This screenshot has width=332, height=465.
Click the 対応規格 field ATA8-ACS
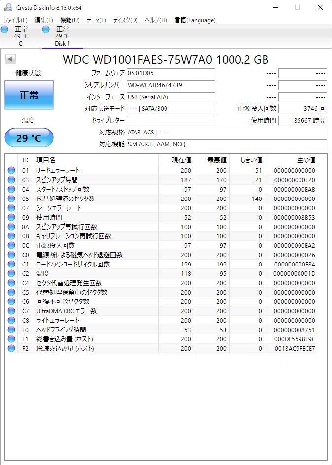pyautogui.click(x=227, y=133)
